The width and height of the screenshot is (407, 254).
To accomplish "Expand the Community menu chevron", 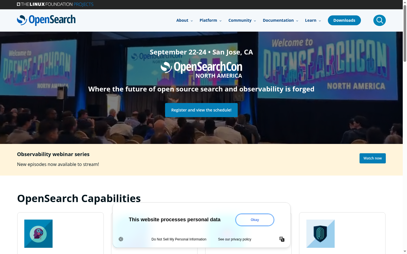I will [x=255, y=21].
